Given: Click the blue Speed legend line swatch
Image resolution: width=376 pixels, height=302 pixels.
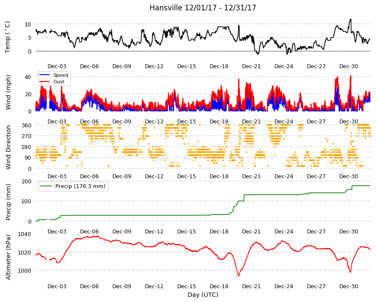Looking at the screenshot, I should coord(45,75).
